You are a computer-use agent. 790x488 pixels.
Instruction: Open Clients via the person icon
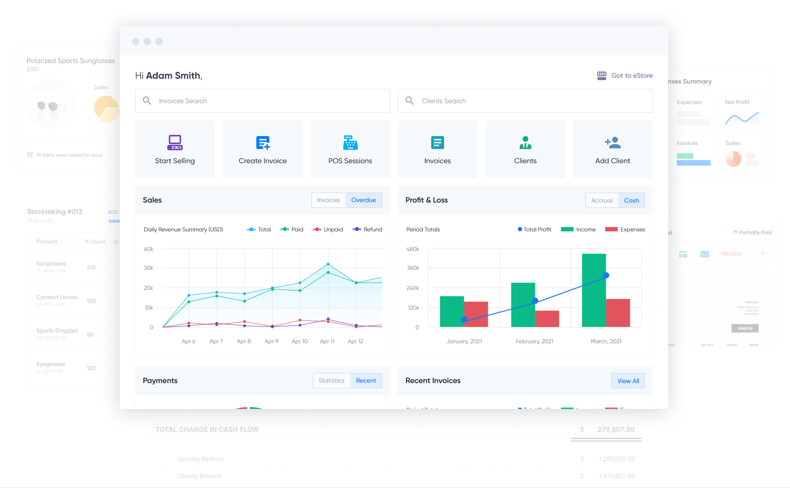(x=525, y=143)
